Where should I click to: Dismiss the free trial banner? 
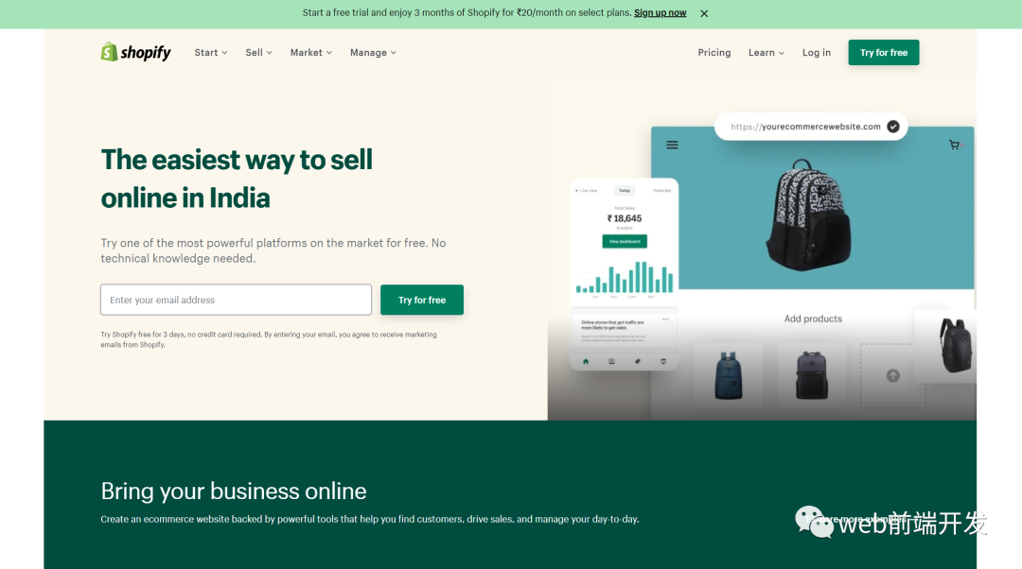[704, 13]
